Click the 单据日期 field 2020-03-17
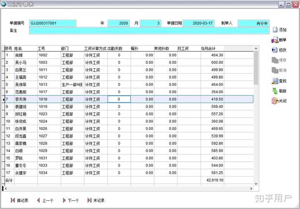300x209 pixels. point(198,23)
